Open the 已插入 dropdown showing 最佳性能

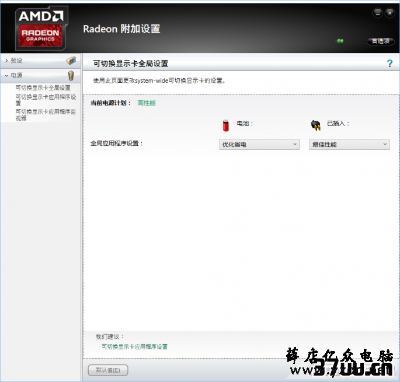(349, 145)
